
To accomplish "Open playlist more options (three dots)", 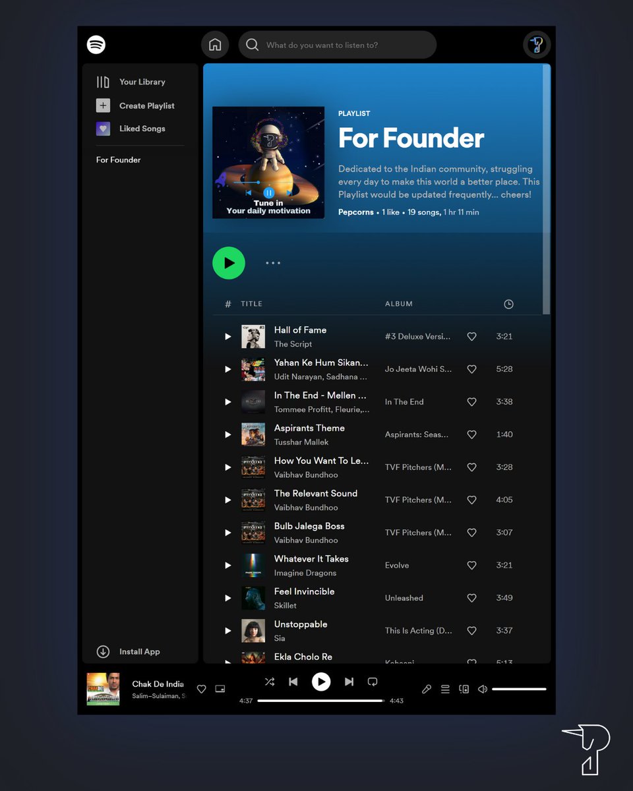I will click(x=273, y=263).
